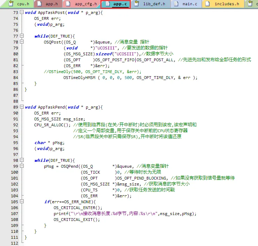Click the file icon on the cpu.h tab
This screenshot has width=258, height=246.
click(x=11, y=4)
